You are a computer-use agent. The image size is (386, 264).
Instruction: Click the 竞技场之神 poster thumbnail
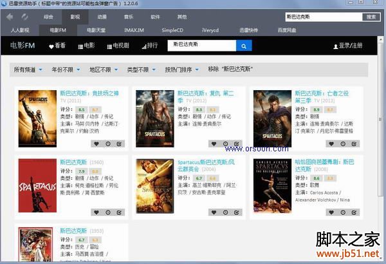[x=37, y=118]
